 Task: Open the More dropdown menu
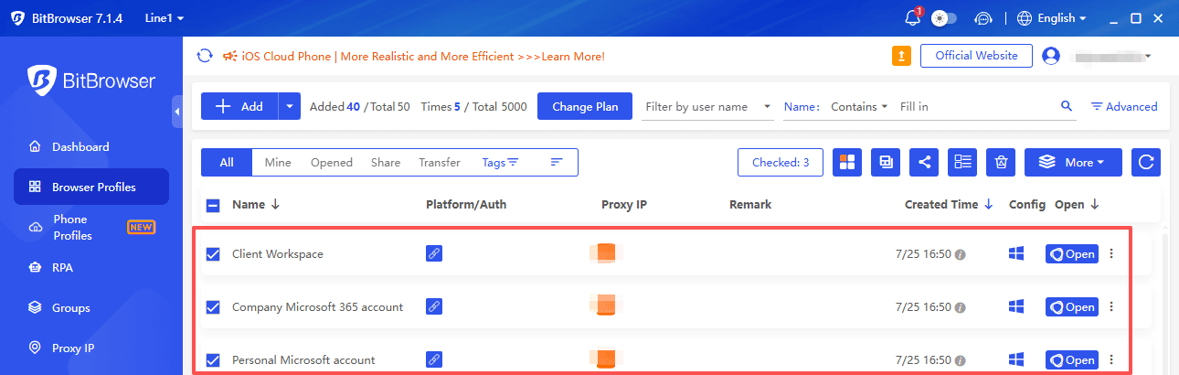[1074, 163]
